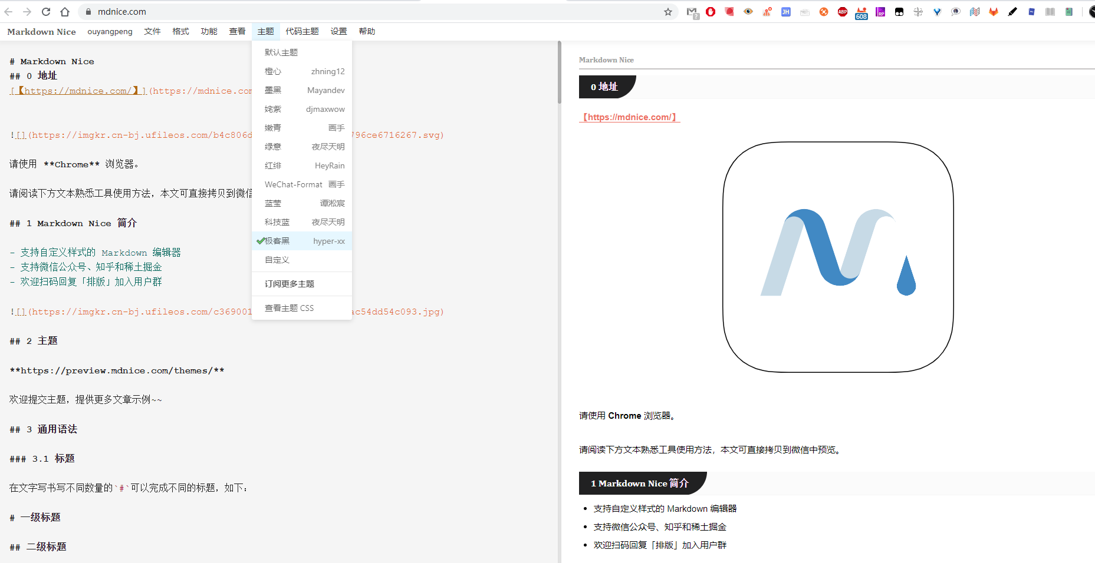Open the 格式 menu
1095x563 pixels.
[x=180, y=31]
